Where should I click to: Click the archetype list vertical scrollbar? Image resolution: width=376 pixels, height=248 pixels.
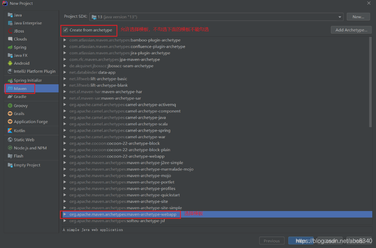coord(370,82)
